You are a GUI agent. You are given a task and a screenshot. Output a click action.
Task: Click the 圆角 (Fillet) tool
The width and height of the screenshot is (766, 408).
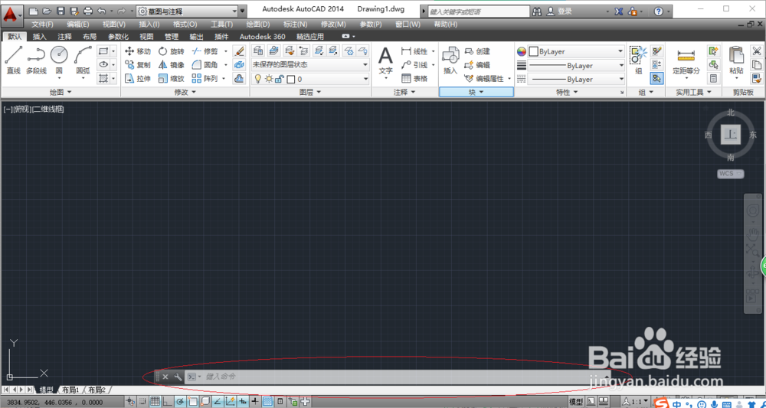(x=205, y=64)
